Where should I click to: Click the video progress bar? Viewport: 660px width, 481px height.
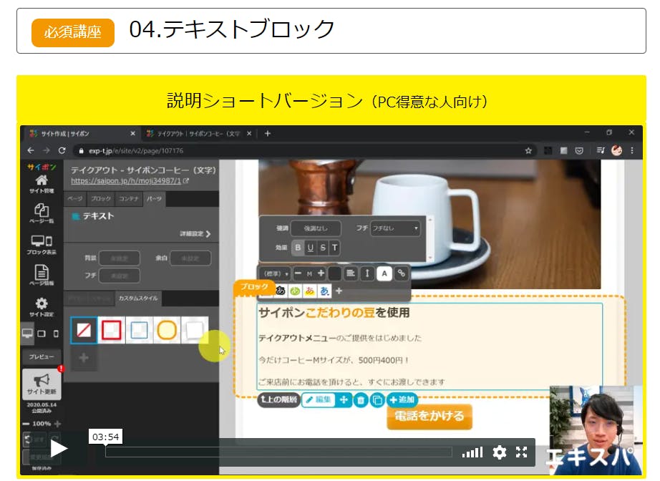point(278,452)
